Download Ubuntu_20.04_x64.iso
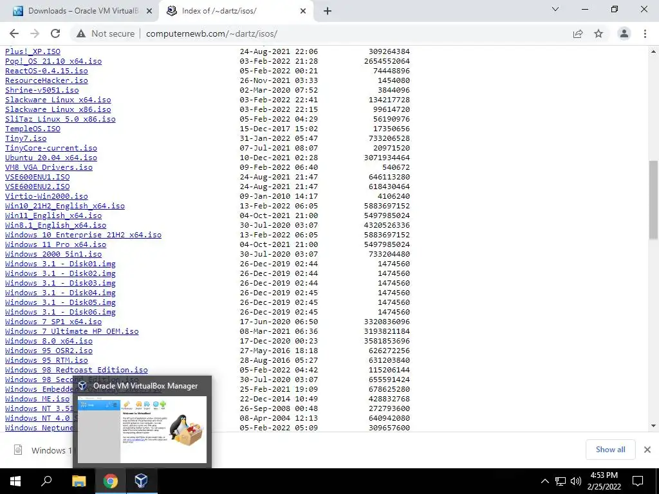The image size is (659, 494). pyautogui.click(x=51, y=158)
